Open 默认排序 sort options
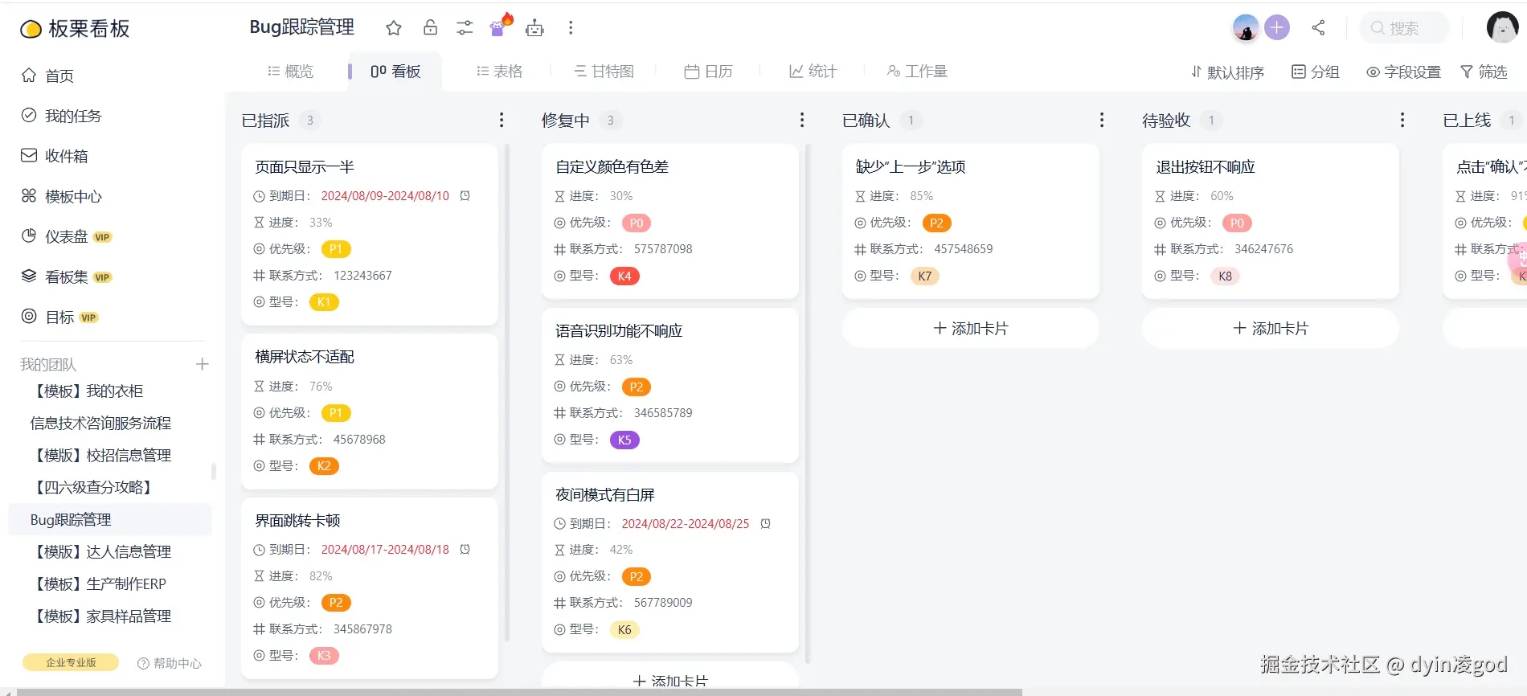This screenshot has height=696, width=1527. pyautogui.click(x=1227, y=72)
